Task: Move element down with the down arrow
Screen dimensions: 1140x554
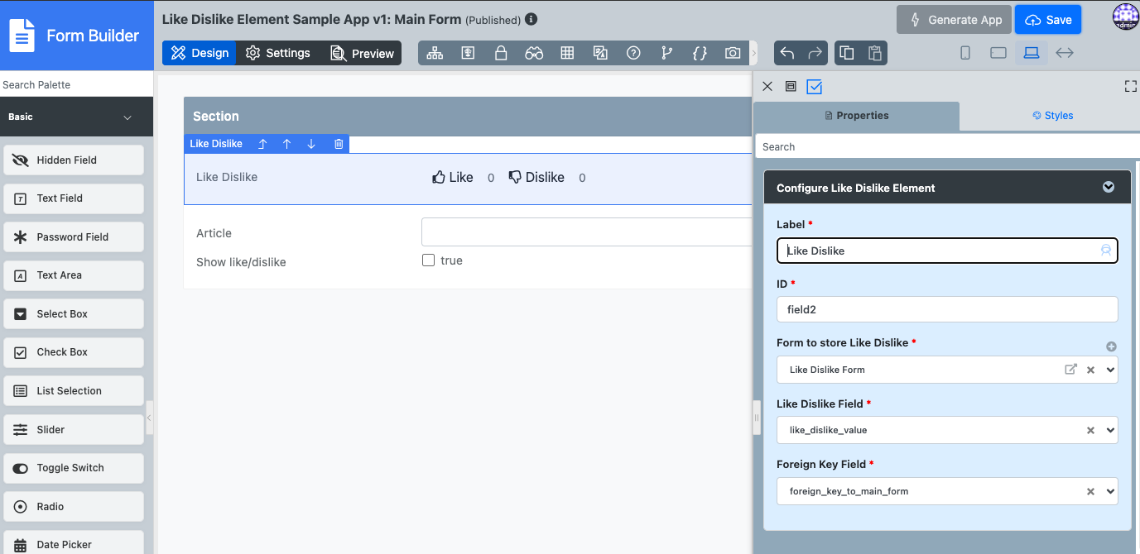Action: (x=311, y=144)
